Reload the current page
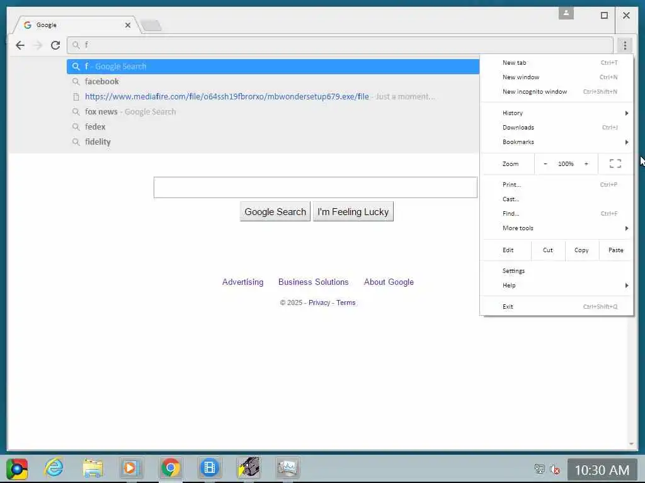Viewport: 645px width, 483px height. pyautogui.click(x=55, y=45)
